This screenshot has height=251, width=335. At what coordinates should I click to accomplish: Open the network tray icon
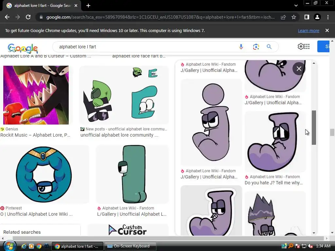(x=304, y=246)
